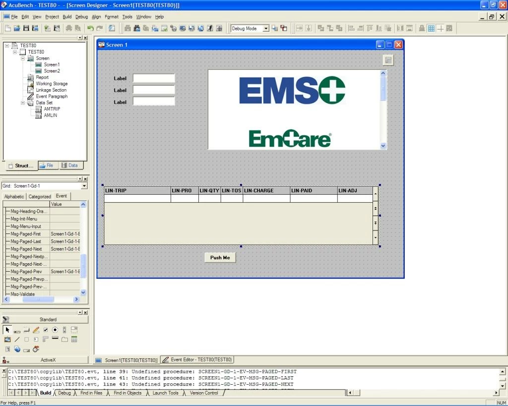
Task: Search with the binoculars toolbar icon
Action: coord(137,28)
